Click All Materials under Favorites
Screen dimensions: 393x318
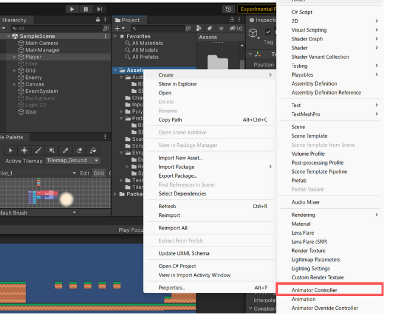coord(147,43)
